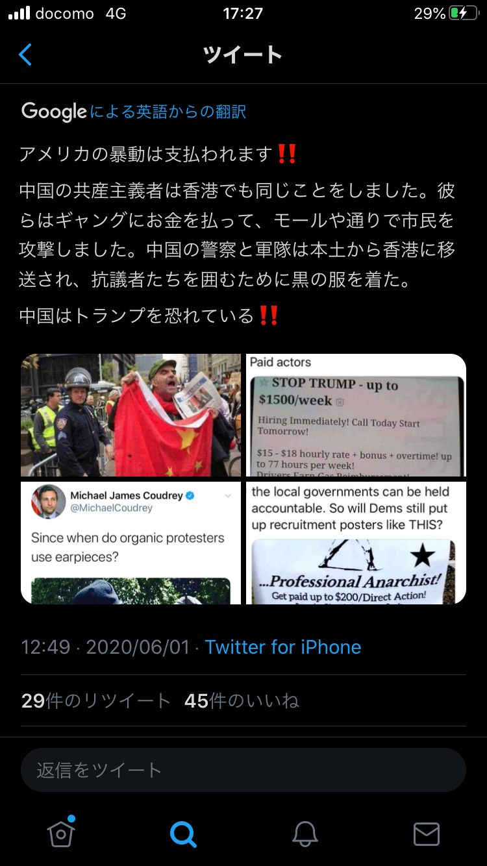The width and height of the screenshot is (487, 866).
Task: Open the Home tab icon
Action: click(61, 832)
